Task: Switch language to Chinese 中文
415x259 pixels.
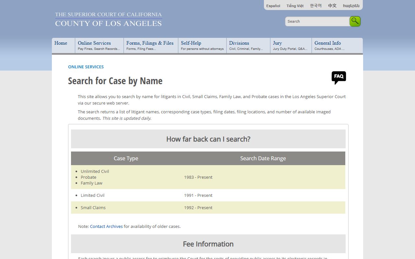Action: [x=332, y=6]
